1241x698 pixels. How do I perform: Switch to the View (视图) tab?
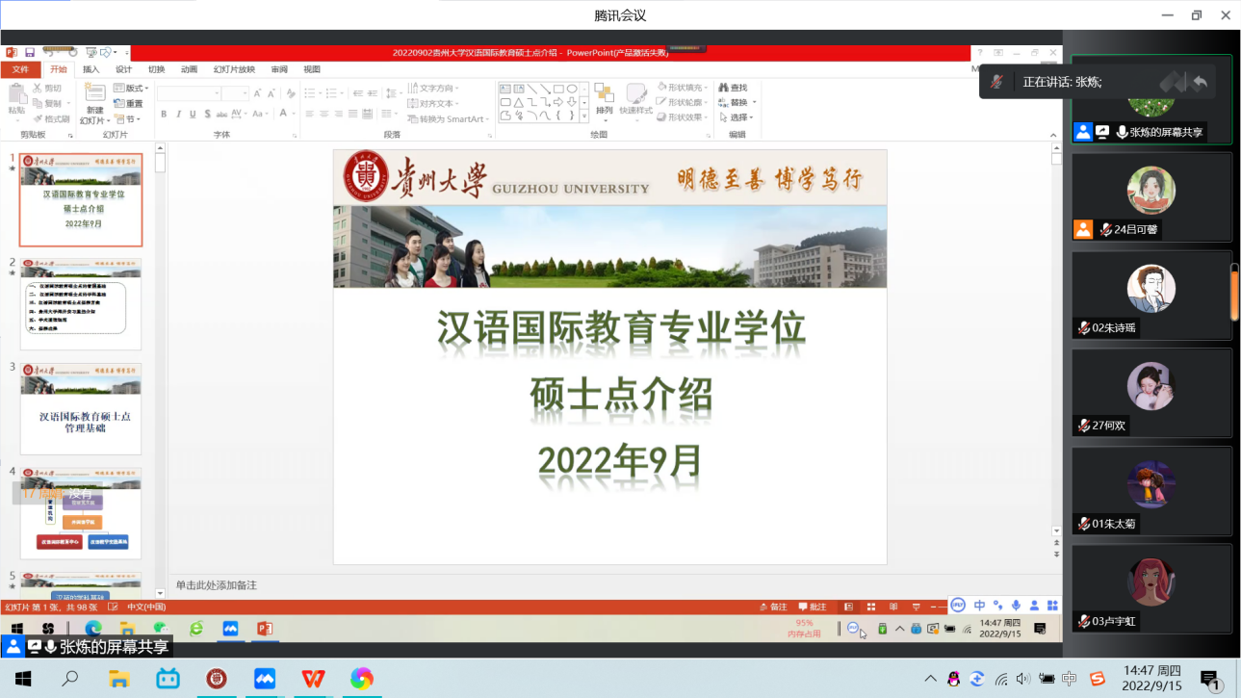pos(312,69)
